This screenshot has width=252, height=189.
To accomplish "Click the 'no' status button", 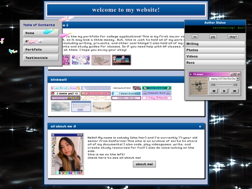I will pyautogui.click(x=195, y=37).
